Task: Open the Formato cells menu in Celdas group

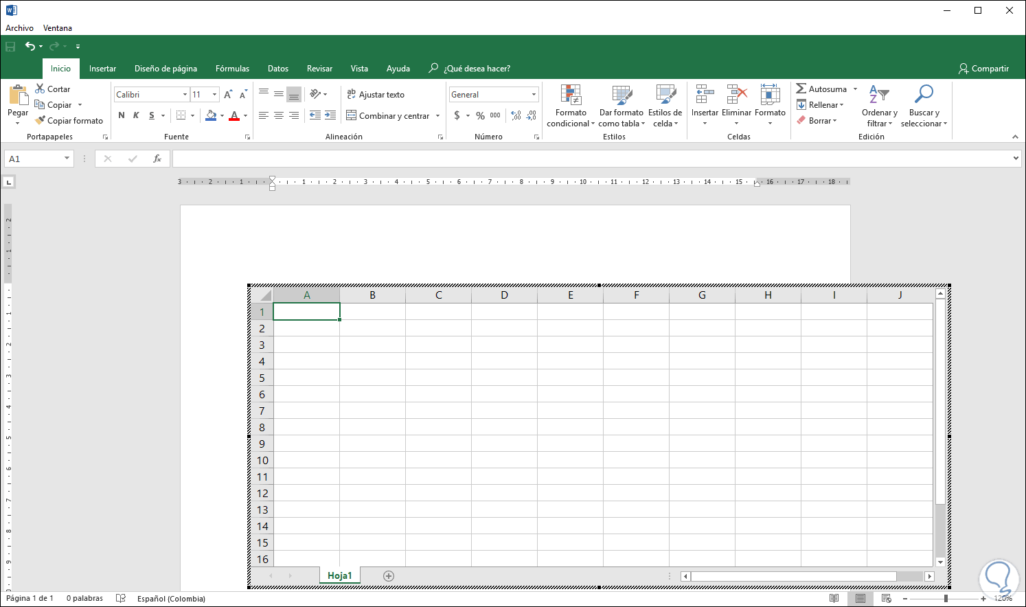Action: 770,106
